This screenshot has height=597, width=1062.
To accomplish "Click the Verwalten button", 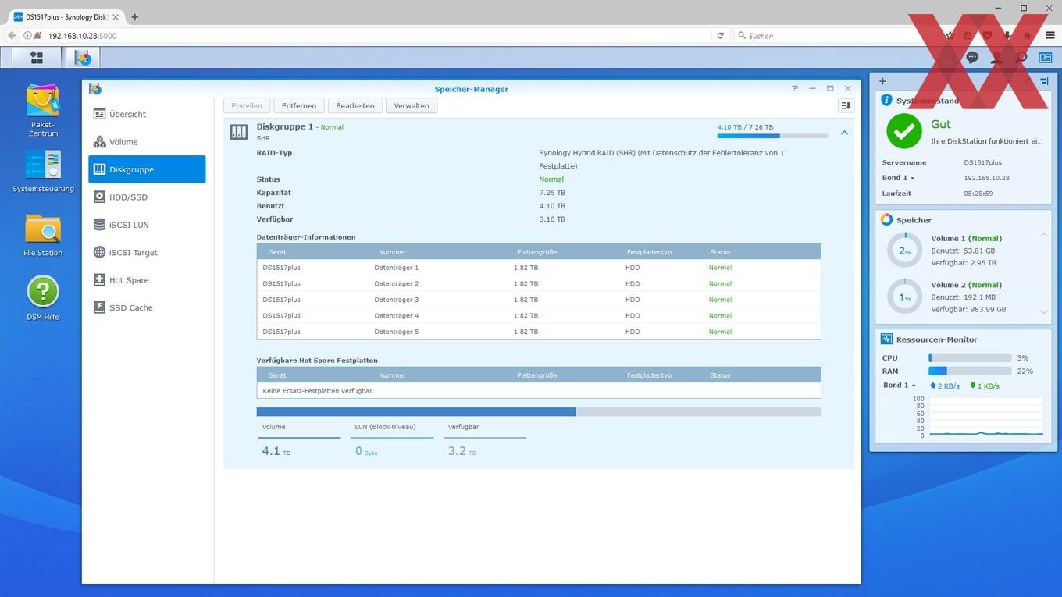I will [x=412, y=105].
